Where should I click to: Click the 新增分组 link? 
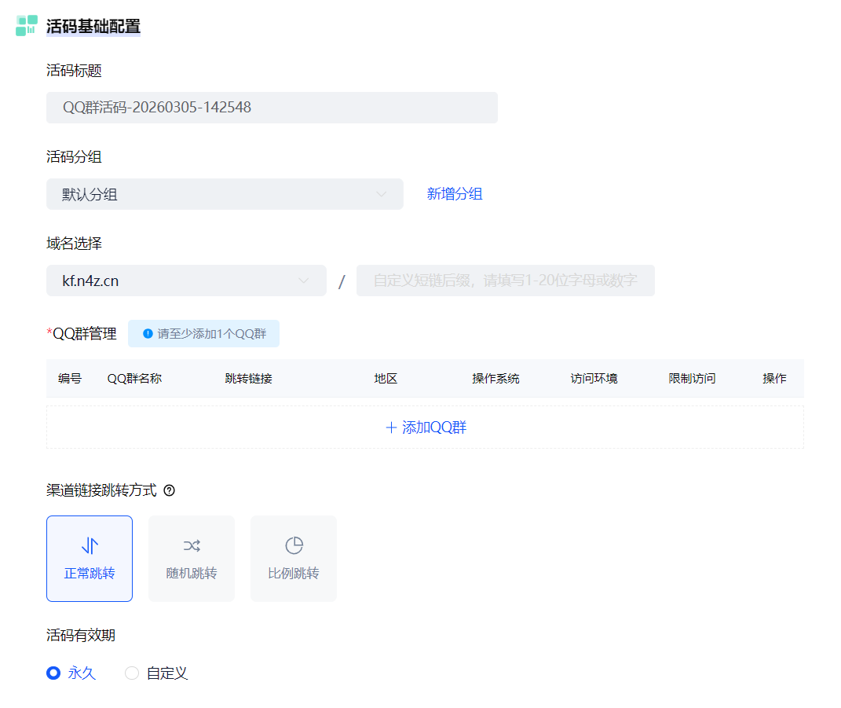point(455,194)
